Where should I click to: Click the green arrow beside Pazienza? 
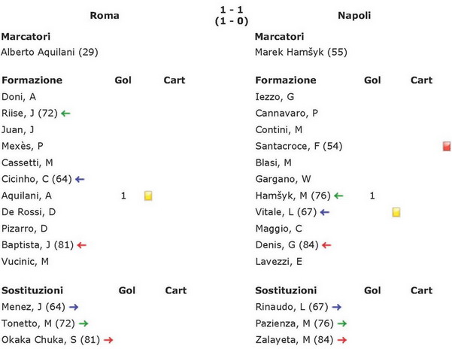coord(342,323)
